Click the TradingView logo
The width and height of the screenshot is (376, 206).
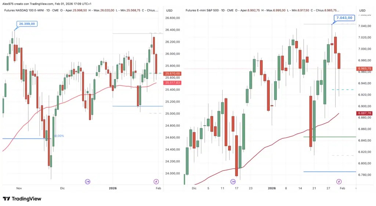tap(22, 199)
